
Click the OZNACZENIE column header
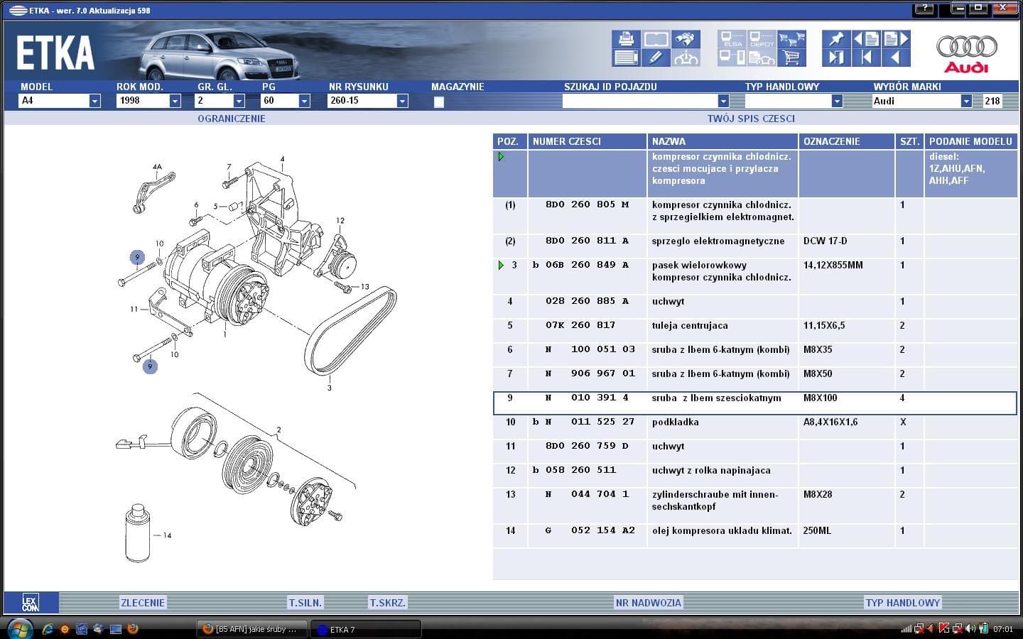(846, 141)
